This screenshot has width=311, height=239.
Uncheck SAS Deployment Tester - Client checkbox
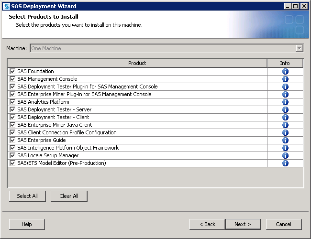point(12,117)
